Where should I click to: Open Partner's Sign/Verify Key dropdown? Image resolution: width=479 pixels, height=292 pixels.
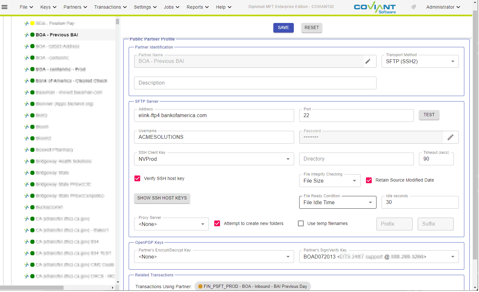tap(379, 257)
